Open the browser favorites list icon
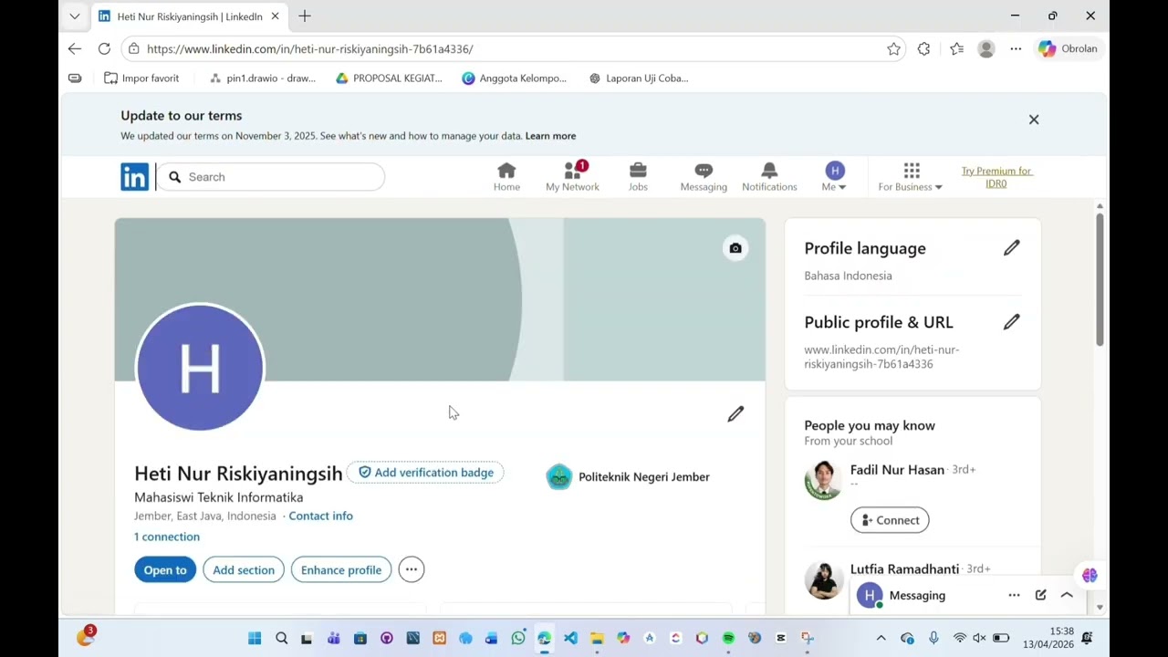Screen dimensions: 1168x657 [x=956, y=48]
